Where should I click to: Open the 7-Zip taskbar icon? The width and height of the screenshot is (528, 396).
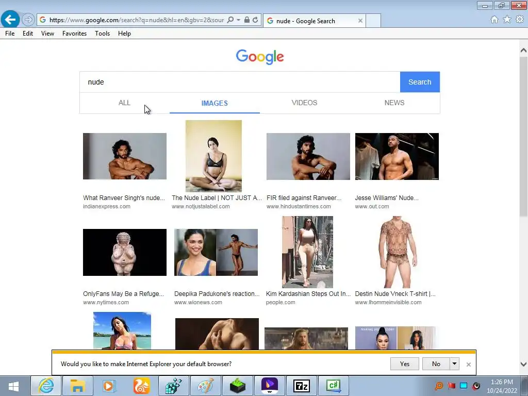coord(301,386)
